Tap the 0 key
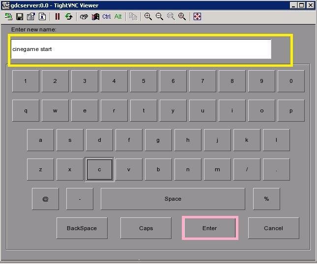 [x=291, y=81]
